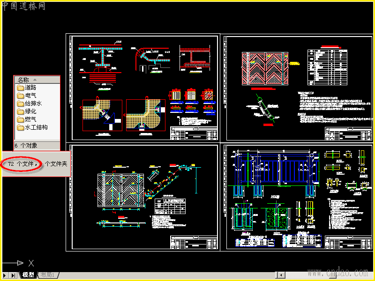Click the 72 个文件 label
This screenshot has width=375, height=281.
click(22, 164)
